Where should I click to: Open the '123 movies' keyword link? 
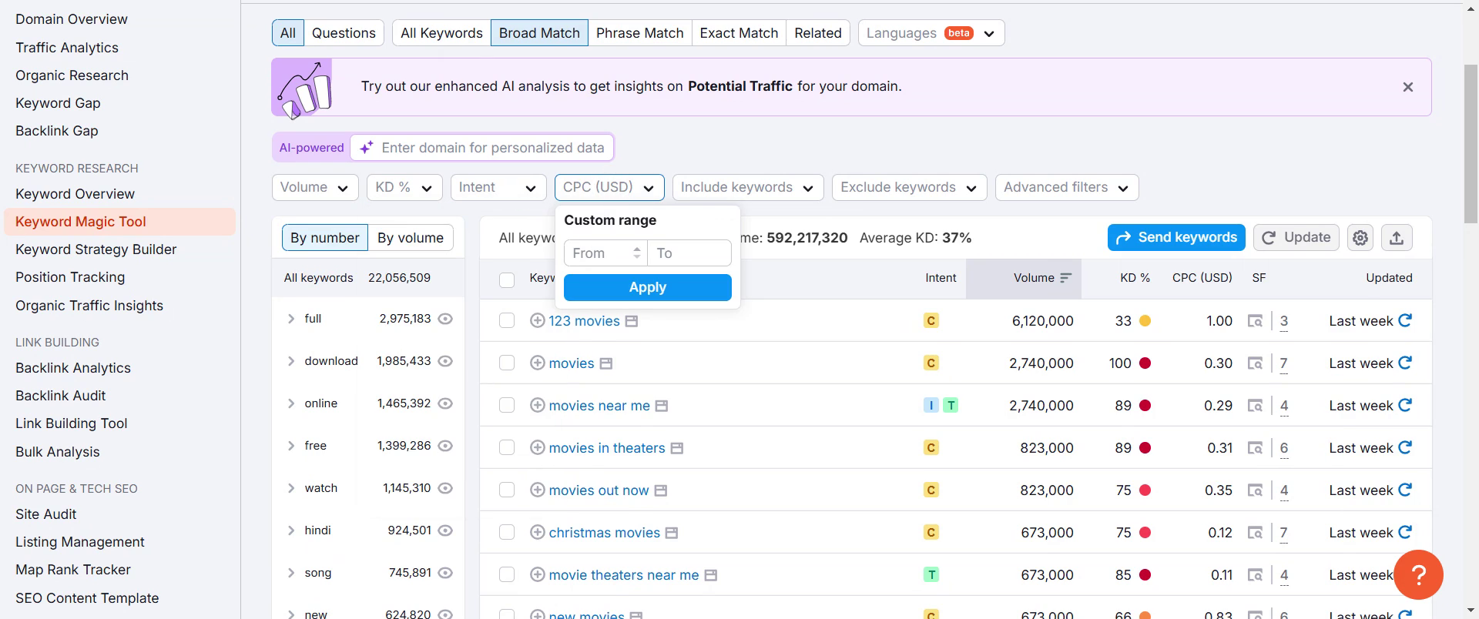(x=584, y=321)
